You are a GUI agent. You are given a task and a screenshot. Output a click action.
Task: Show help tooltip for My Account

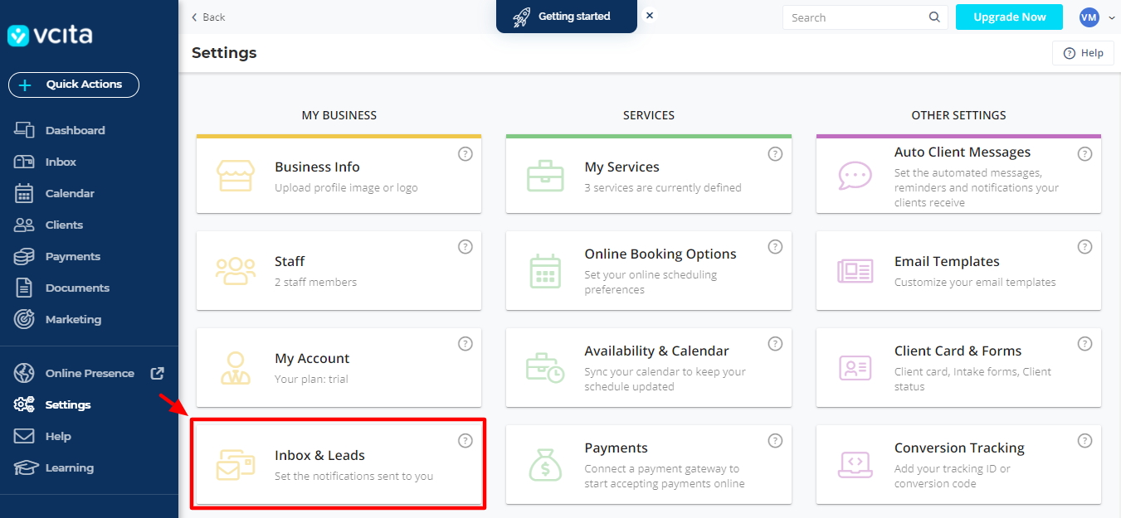click(465, 344)
